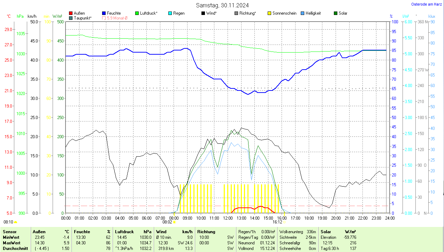Open the Osterode am Harz link
The width and height of the screenshot is (444, 252).
[x=427, y=4]
